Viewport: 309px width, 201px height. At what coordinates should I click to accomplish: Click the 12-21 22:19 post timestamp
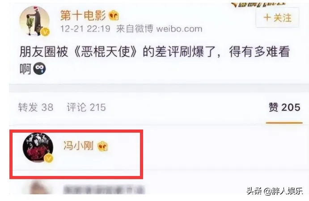(x=85, y=29)
